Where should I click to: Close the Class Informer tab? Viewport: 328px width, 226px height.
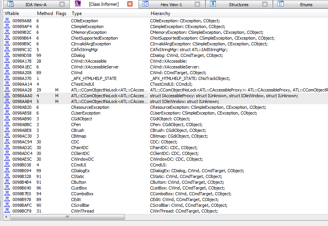point(130,4)
